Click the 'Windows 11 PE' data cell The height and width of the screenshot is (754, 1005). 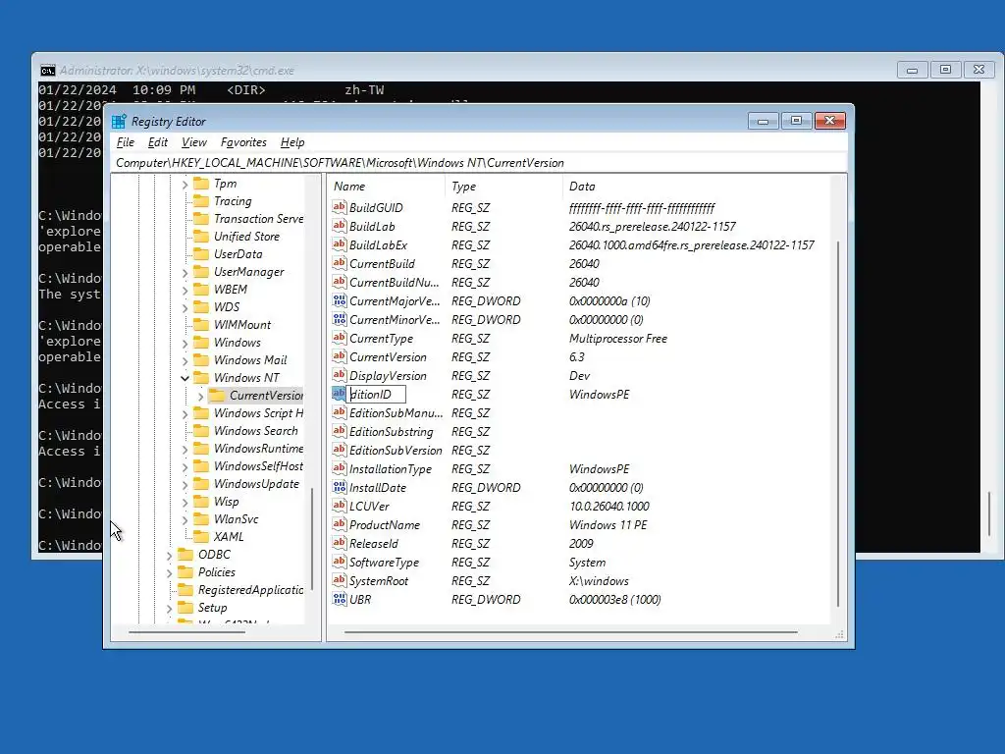(608, 524)
